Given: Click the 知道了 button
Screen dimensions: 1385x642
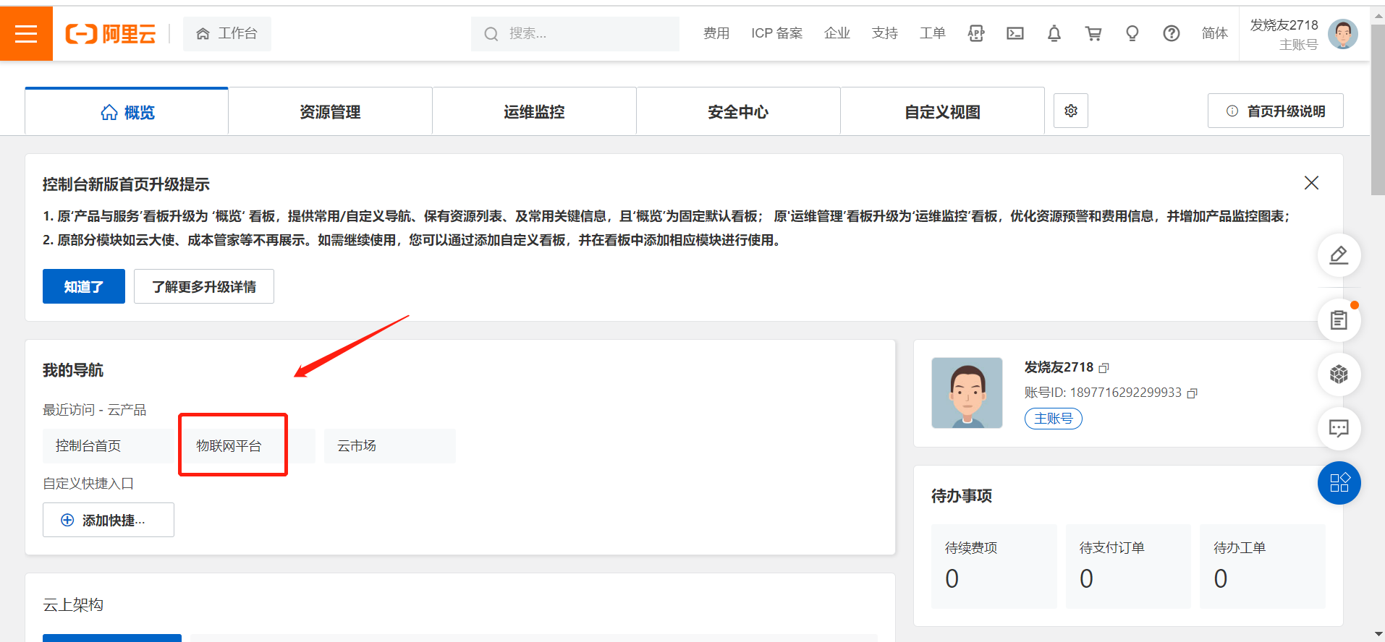Looking at the screenshot, I should tap(84, 286).
